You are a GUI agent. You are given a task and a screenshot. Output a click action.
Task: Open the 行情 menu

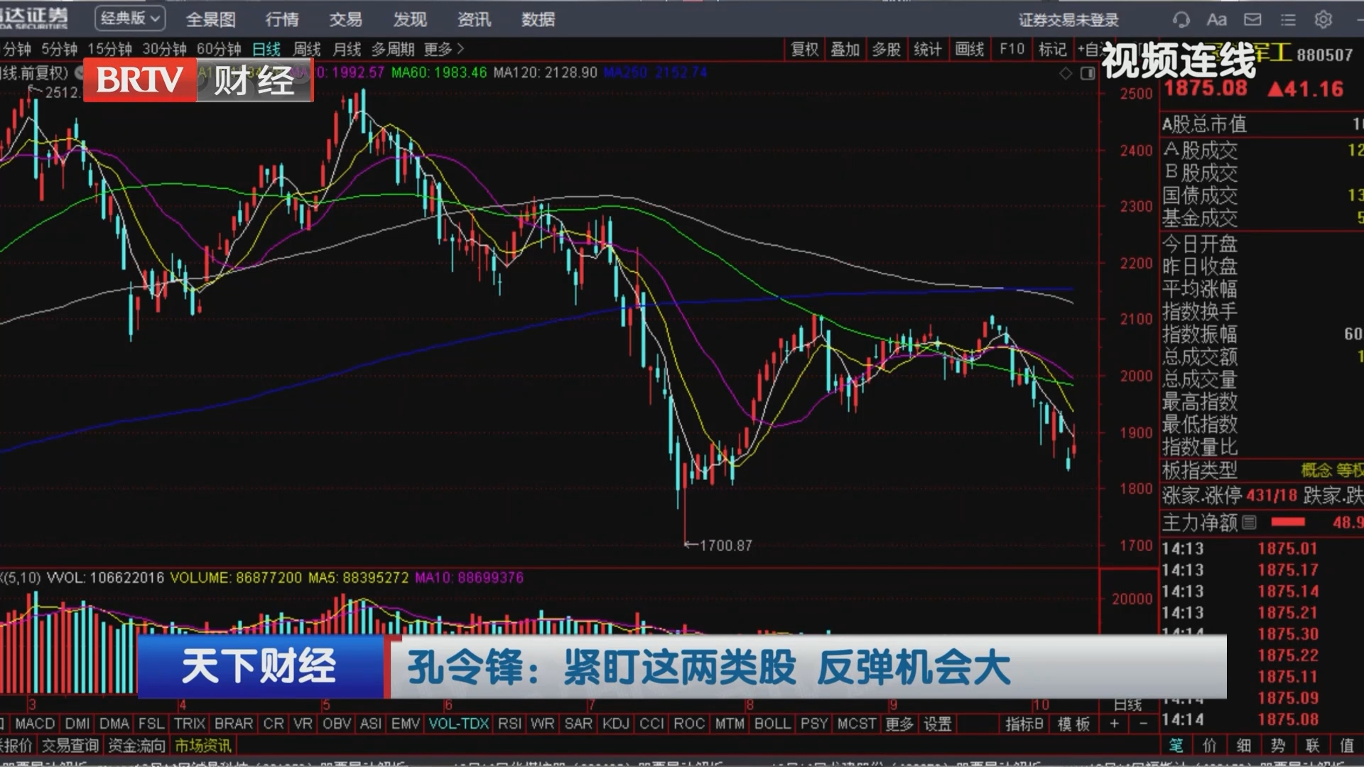282,19
